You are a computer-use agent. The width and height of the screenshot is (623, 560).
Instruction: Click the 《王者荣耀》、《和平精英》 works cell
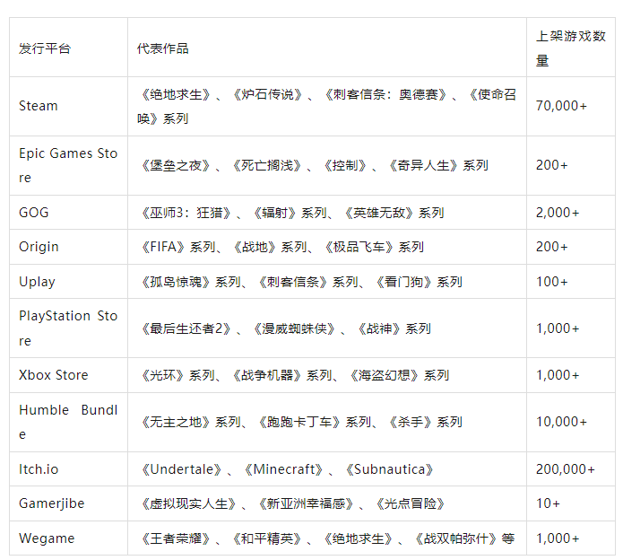(x=327, y=538)
